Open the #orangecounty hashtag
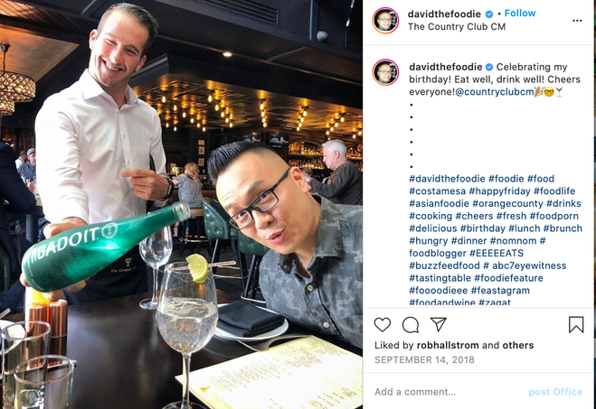 coord(507,204)
